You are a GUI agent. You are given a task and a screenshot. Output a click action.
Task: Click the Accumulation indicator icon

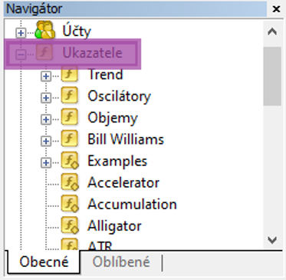click(x=70, y=204)
